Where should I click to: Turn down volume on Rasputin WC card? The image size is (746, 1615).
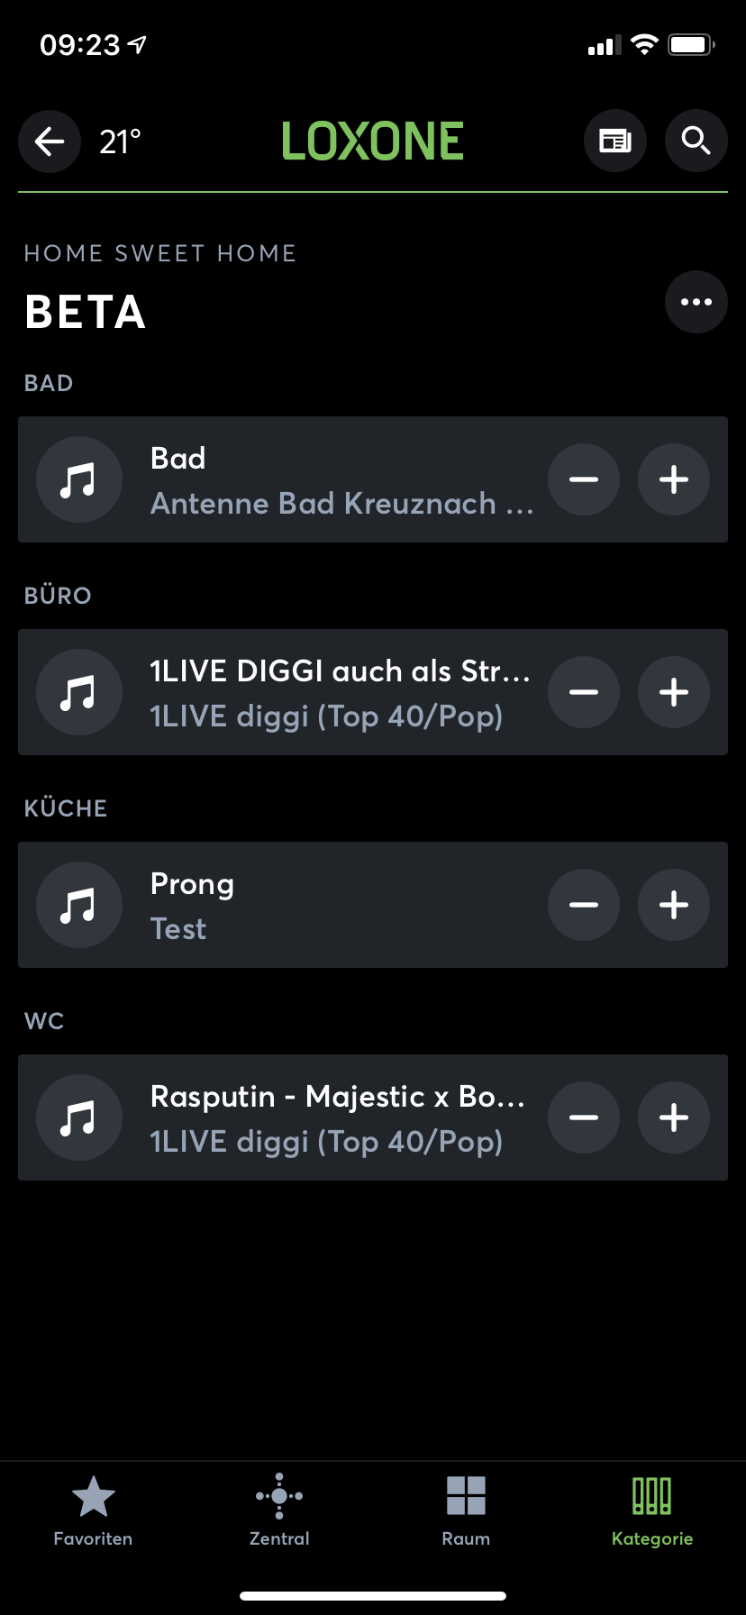point(584,1118)
